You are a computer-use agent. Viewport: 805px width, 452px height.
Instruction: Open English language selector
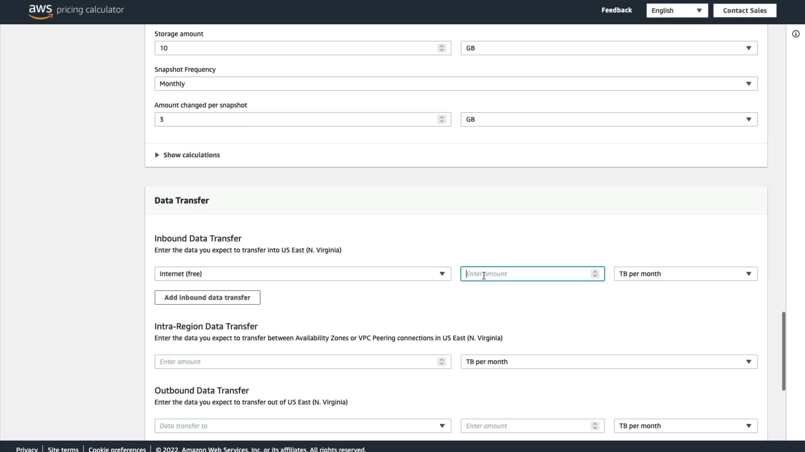point(676,10)
